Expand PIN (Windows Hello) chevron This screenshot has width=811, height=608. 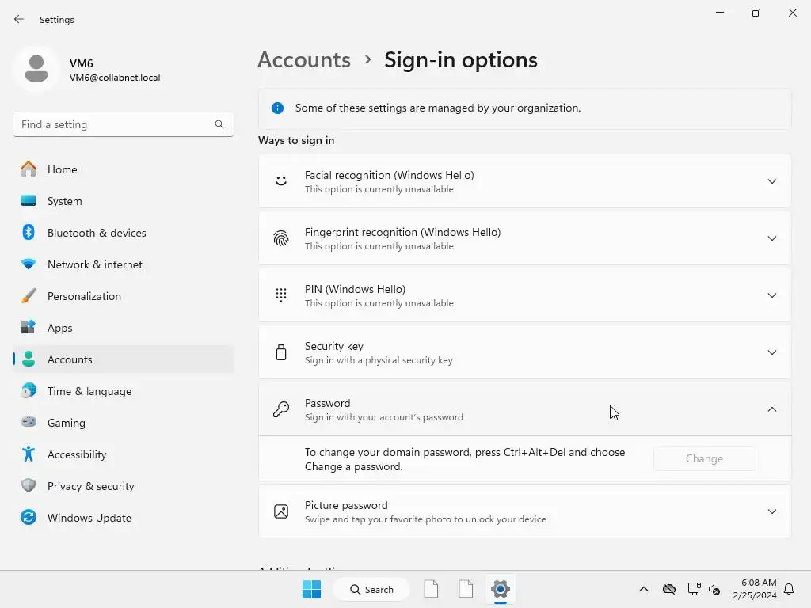[x=771, y=295]
